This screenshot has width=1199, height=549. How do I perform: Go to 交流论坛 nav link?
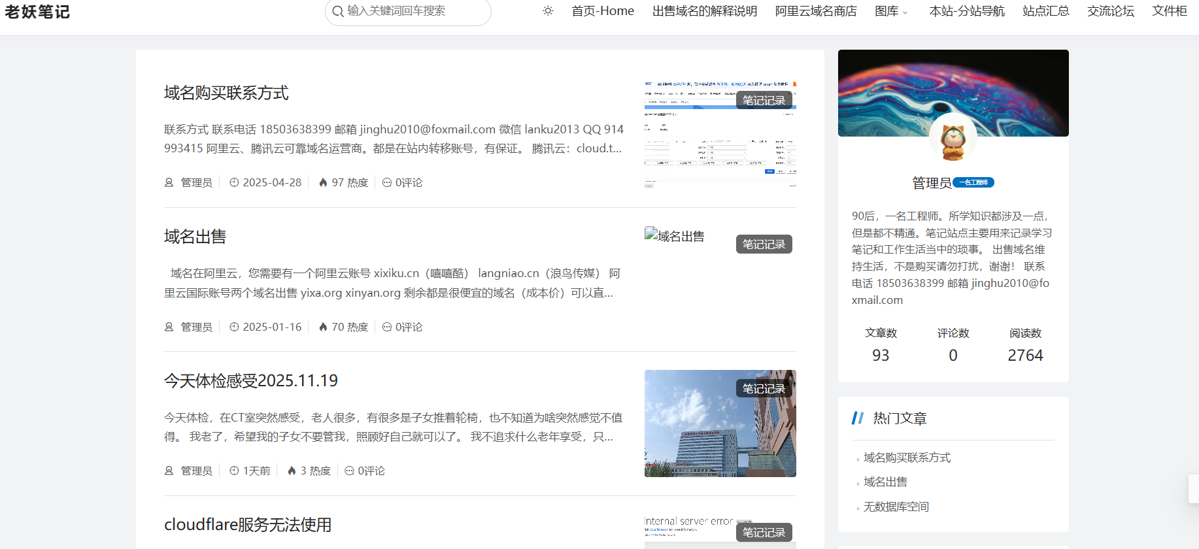pyautogui.click(x=1110, y=11)
